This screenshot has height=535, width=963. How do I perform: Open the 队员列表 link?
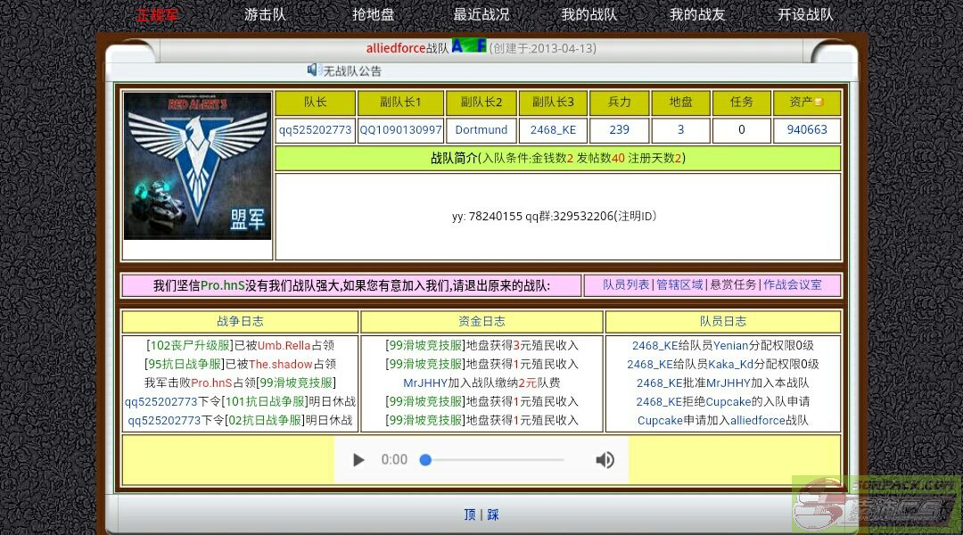point(626,284)
